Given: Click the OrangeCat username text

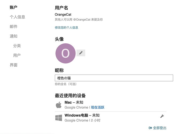Looking at the screenshot, I should pos(63,14).
